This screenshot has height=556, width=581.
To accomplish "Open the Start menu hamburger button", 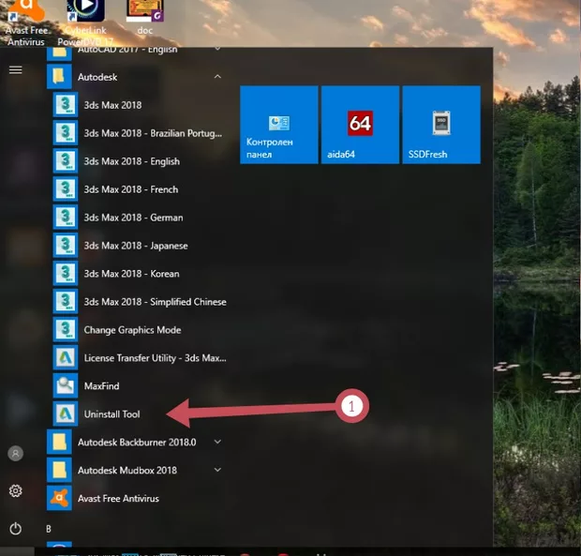I will 15,70.
